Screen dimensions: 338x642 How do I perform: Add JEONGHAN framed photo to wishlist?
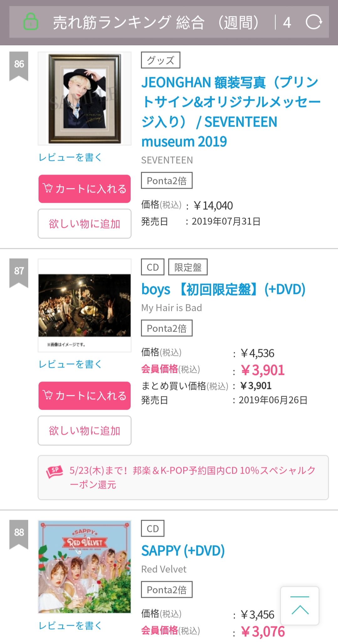85,224
